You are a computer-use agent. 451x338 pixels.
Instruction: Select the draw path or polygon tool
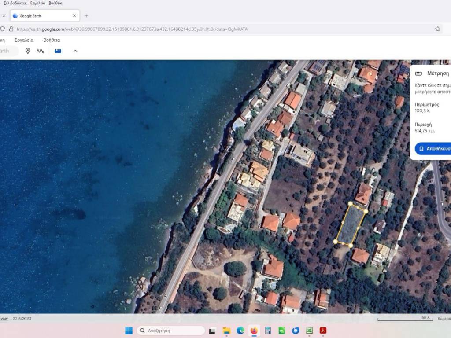tap(41, 51)
